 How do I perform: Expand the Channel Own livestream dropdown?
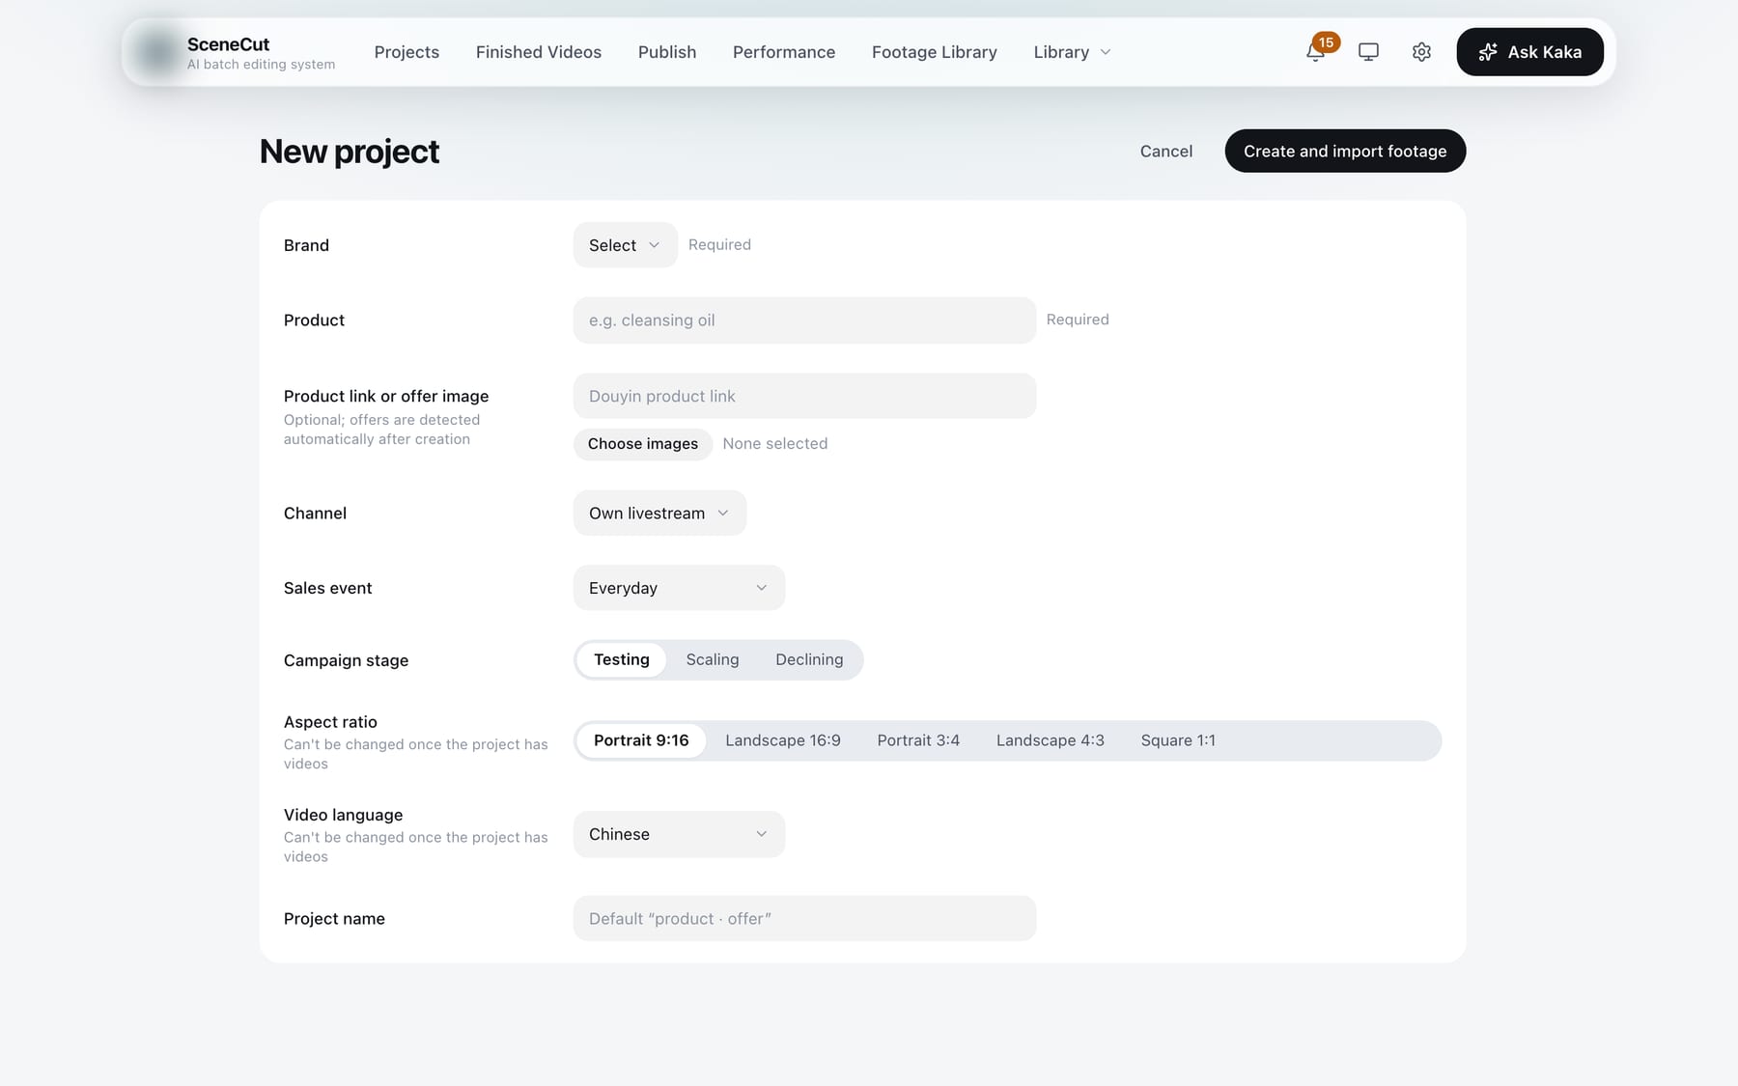pos(659,513)
